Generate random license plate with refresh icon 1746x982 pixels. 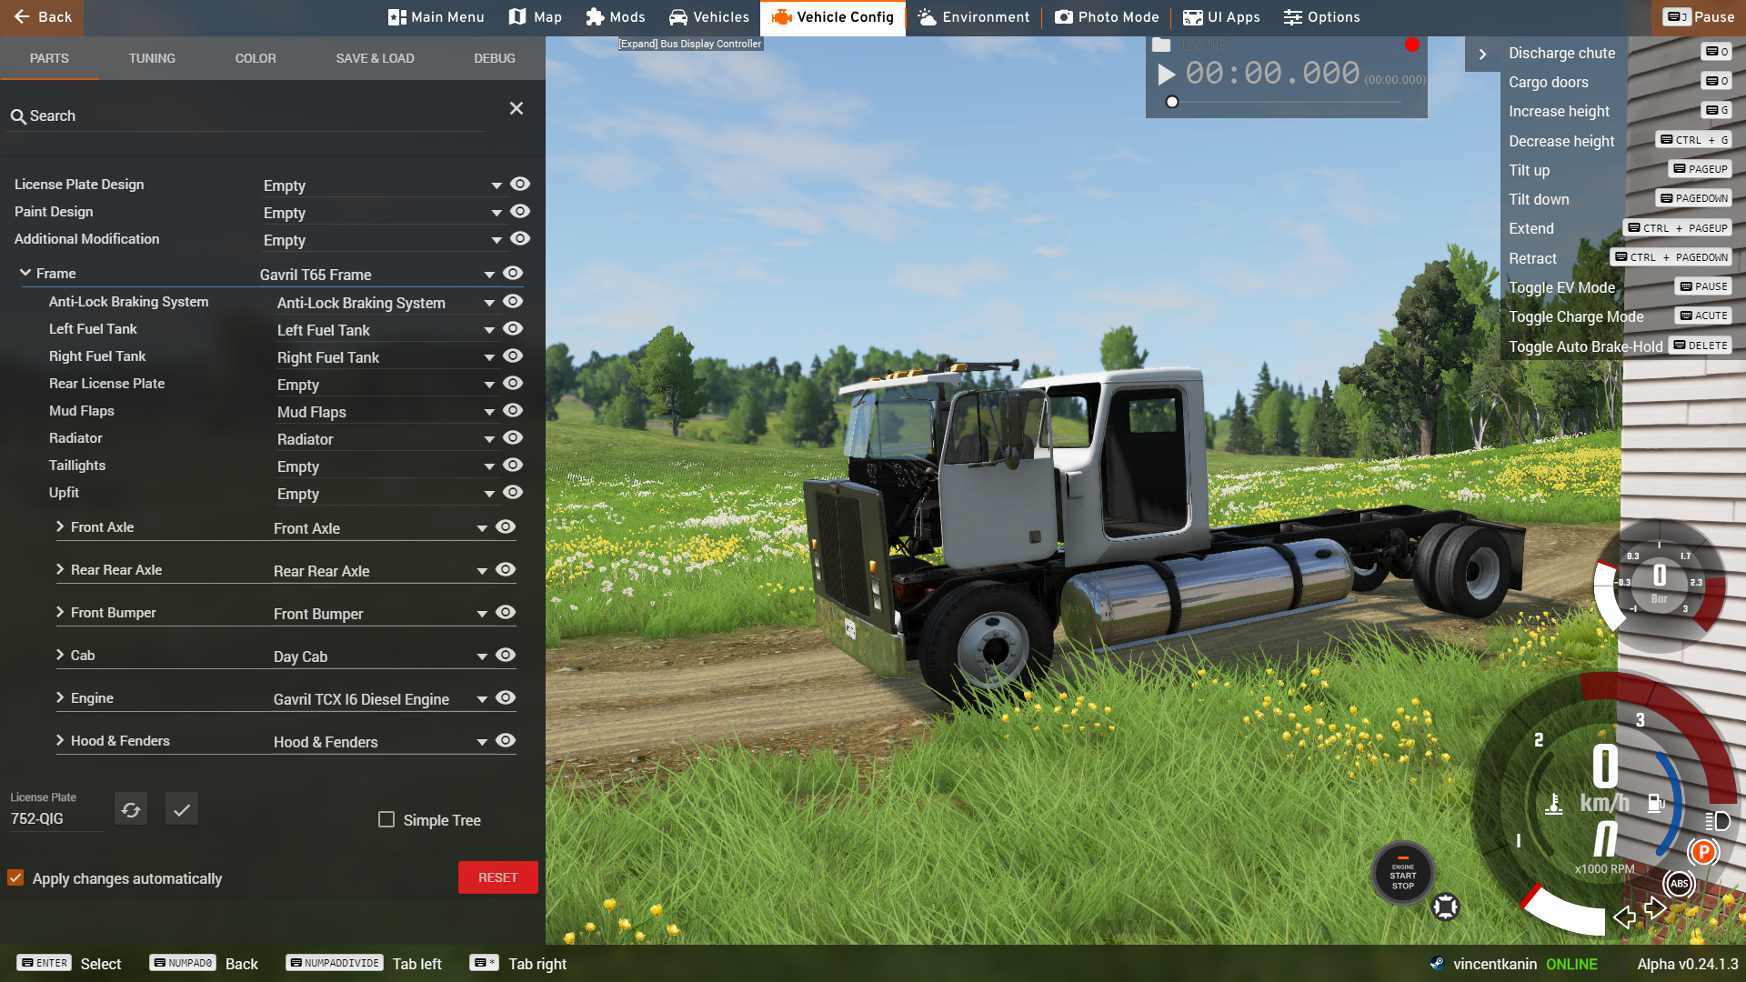131,809
